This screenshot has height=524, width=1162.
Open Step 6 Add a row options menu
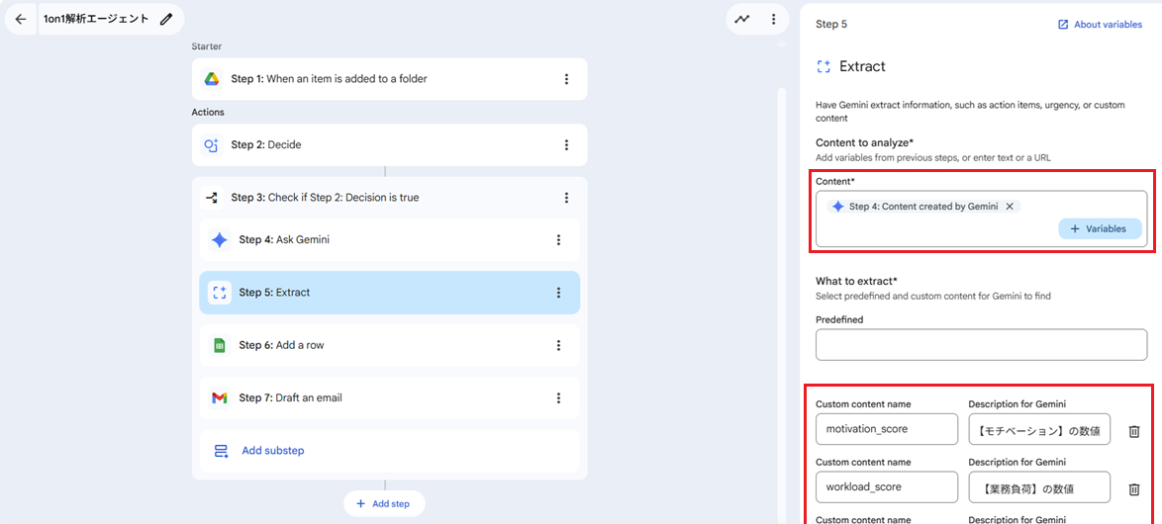click(x=558, y=345)
